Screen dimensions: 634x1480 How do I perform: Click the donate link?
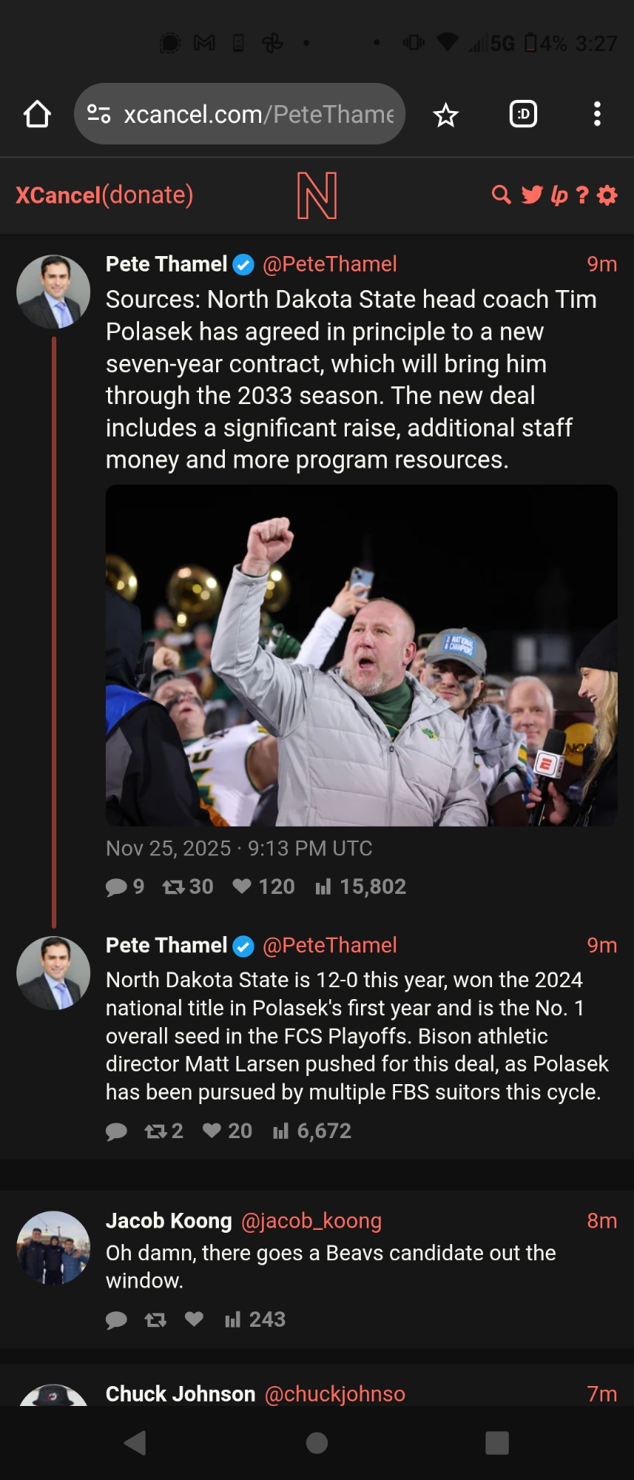coord(147,195)
